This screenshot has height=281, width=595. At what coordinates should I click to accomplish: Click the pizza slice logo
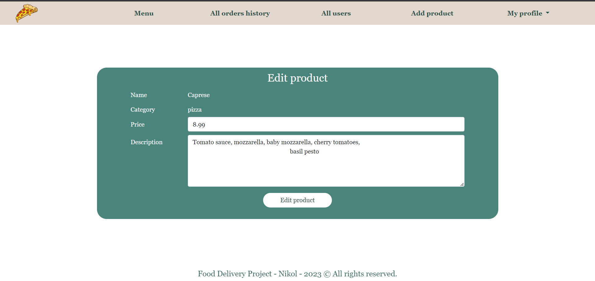(27, 13)
